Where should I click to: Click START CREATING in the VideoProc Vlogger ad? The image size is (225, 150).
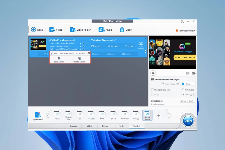click(x=185, y=57)
